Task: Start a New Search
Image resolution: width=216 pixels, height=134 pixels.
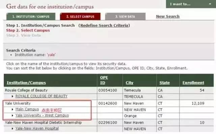Action: [x=168, y=17]
